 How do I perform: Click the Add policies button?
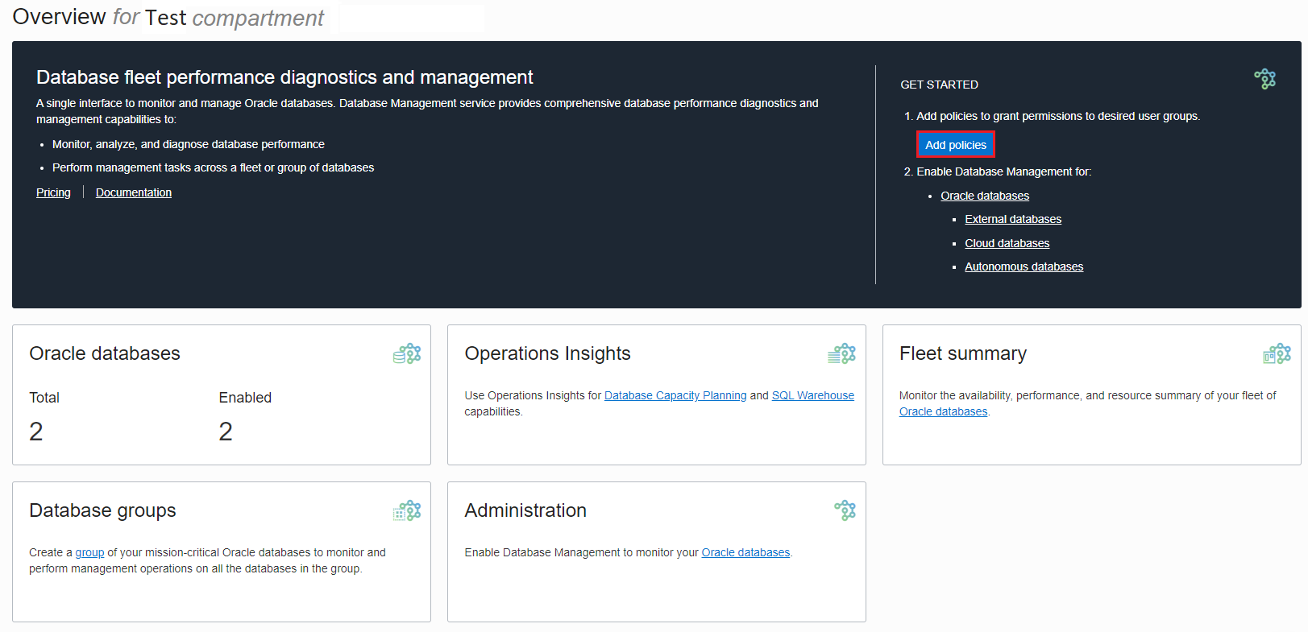point(955,145)
